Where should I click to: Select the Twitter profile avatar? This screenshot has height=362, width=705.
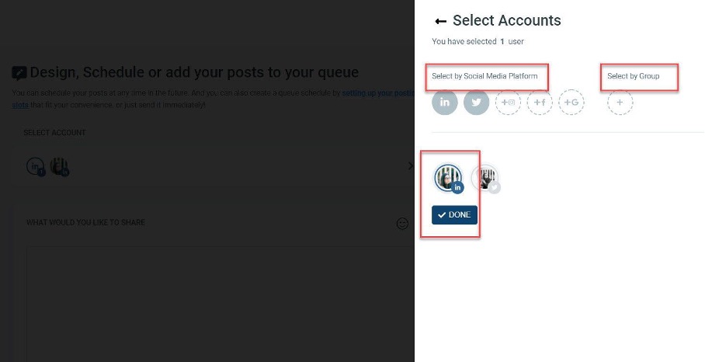pyautogui.click(x=485, y=178)
